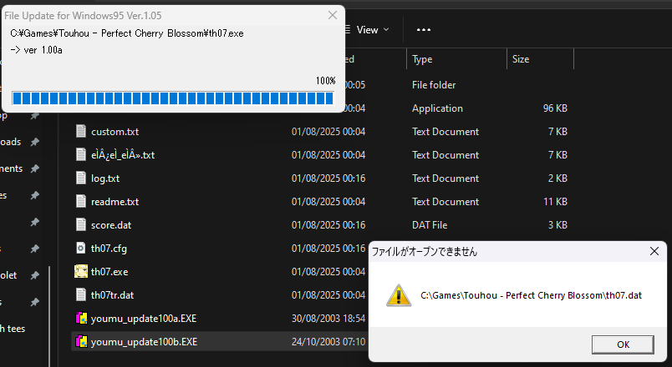Open the 'h tees' sidebar folder
The height and width of the screenshot is (367, 672).
tap(13, 329)
